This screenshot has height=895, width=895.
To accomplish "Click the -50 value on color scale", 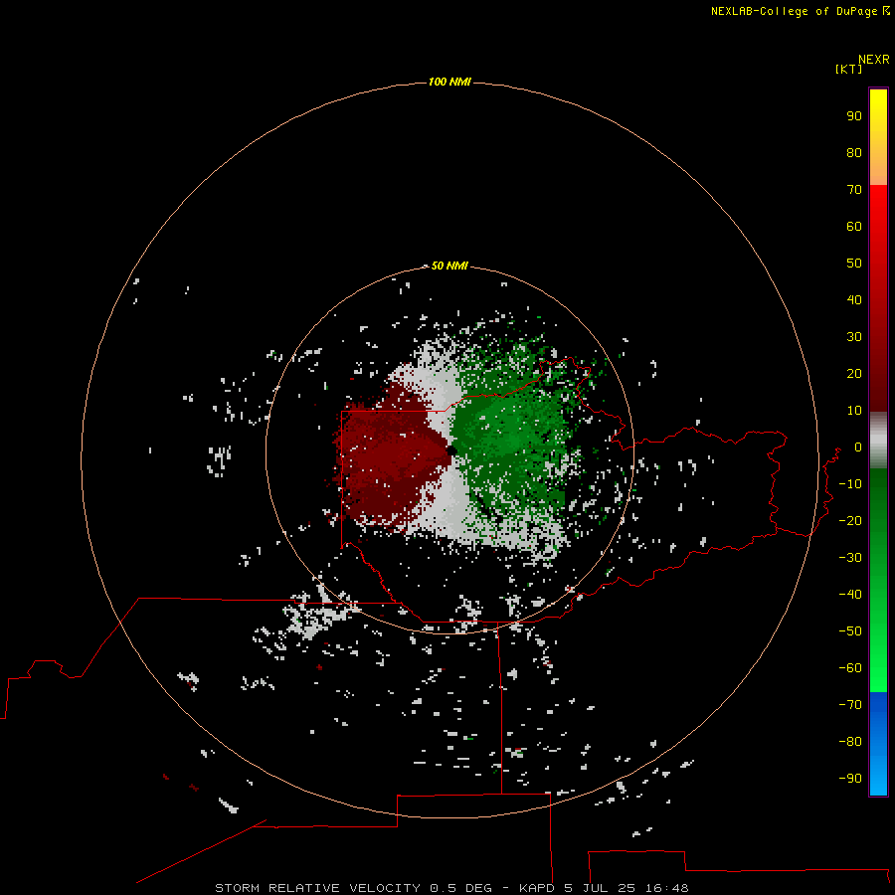I will (x=850, y=631).
